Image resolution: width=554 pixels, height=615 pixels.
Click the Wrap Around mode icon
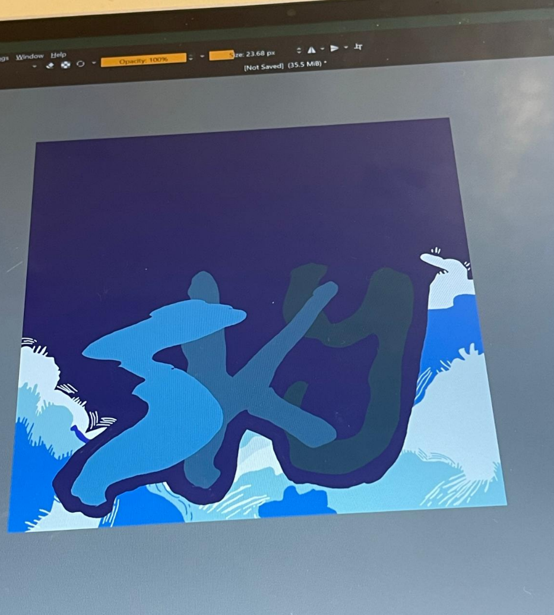coord(357,46)
